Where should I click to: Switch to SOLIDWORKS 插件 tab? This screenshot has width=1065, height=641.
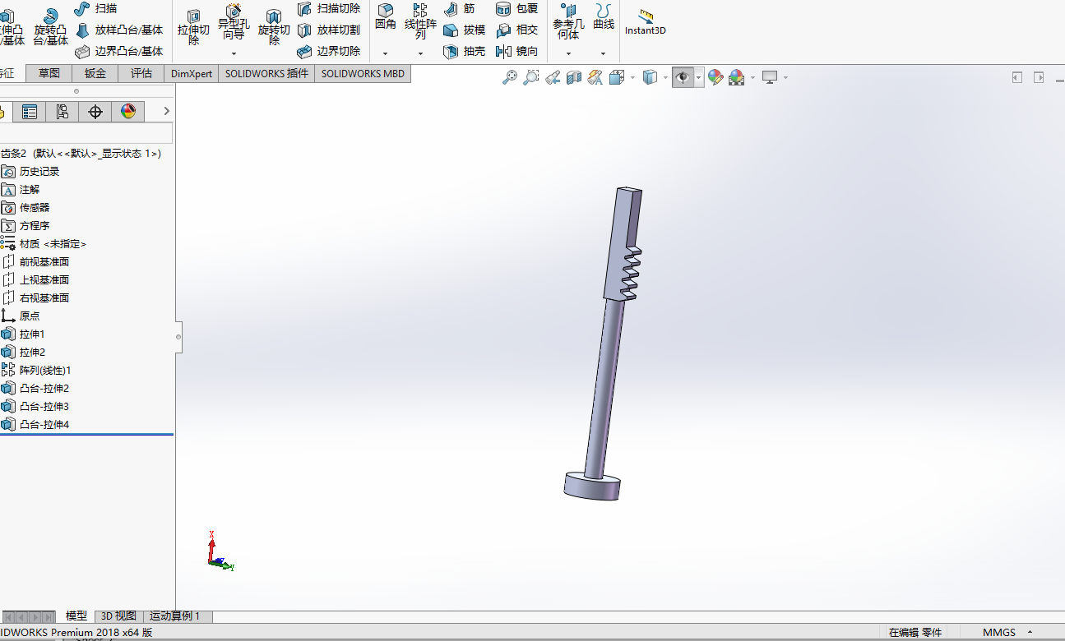click(x=266, y=73)
